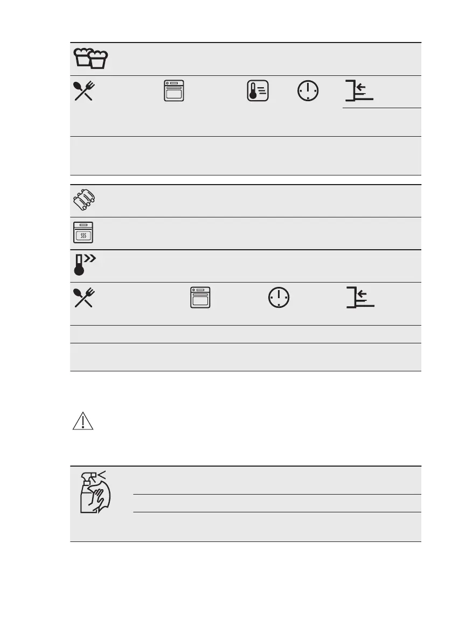Click the clock icon beside the thermometer icon
This screenshot has height=641, width=452.
[308, 91]
